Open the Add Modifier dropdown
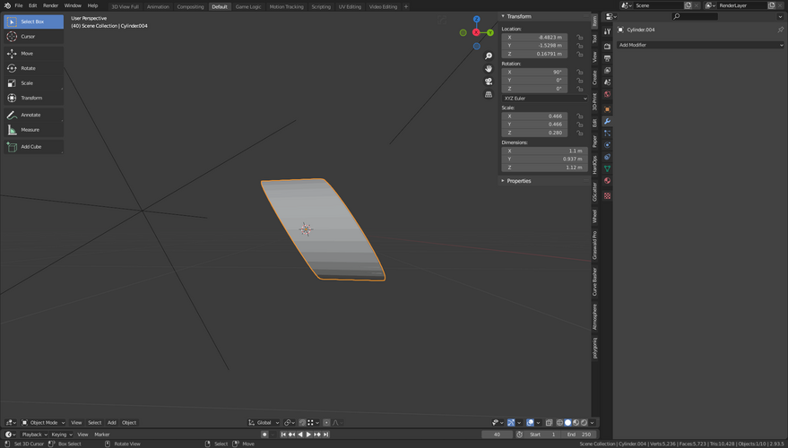This screenshot has height=448, width=788. (x=700, y=45)
